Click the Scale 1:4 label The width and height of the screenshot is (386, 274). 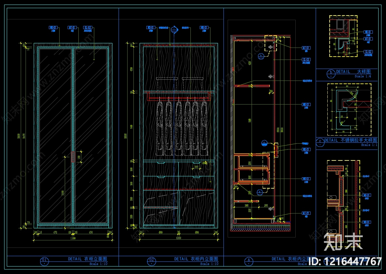[363, 76]
